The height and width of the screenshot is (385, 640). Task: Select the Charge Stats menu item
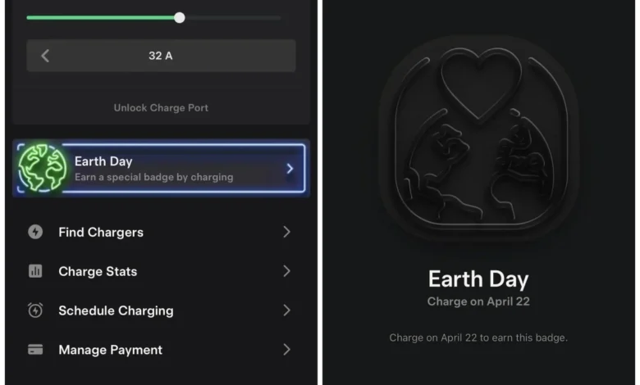click(x=159, y=271)
